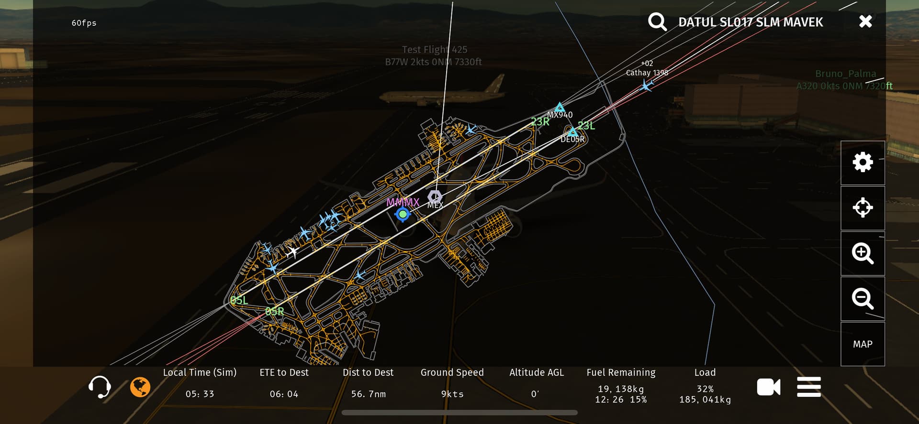
Task: Select the MMMX airport marker
Action: (403, 214)
